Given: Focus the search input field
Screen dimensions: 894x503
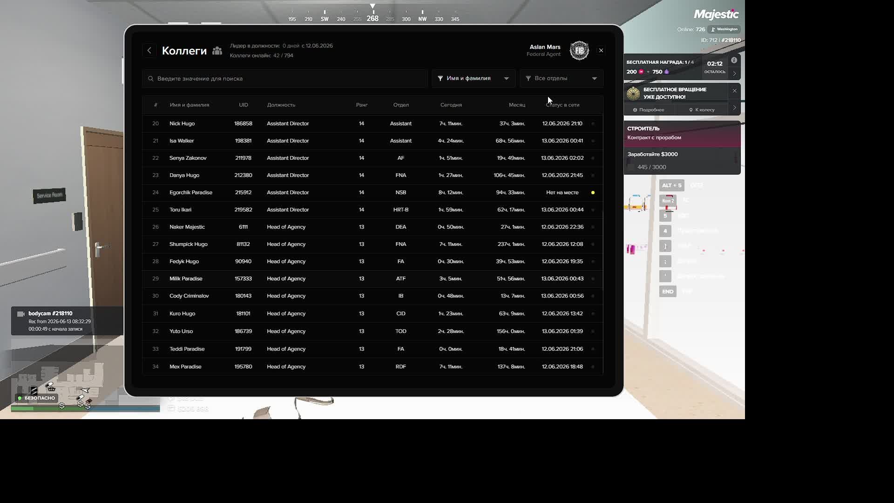Looking at the screenshot, I should pyautogui.click(x=285, y=79).
